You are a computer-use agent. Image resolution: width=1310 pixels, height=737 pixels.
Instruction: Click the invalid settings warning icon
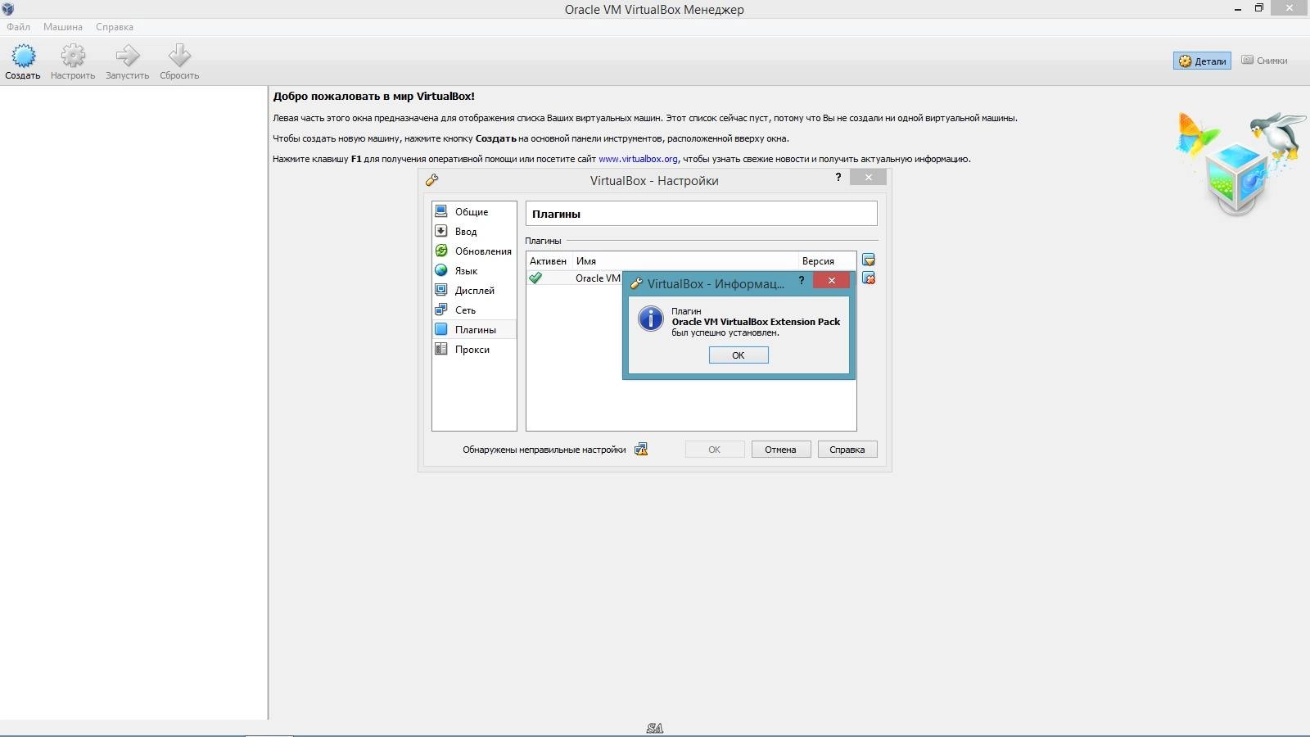click(641, 449)
